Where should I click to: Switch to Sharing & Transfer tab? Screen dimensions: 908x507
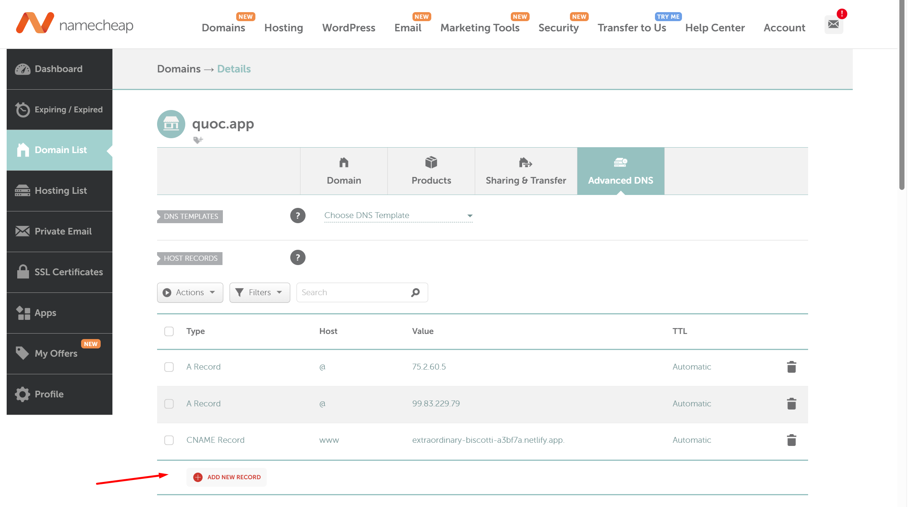pyautogui.click(x=526, y=171)
